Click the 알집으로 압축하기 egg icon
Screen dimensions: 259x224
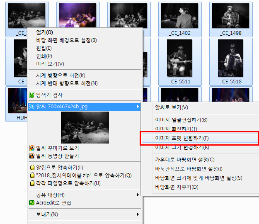click(x=32, y=168)
